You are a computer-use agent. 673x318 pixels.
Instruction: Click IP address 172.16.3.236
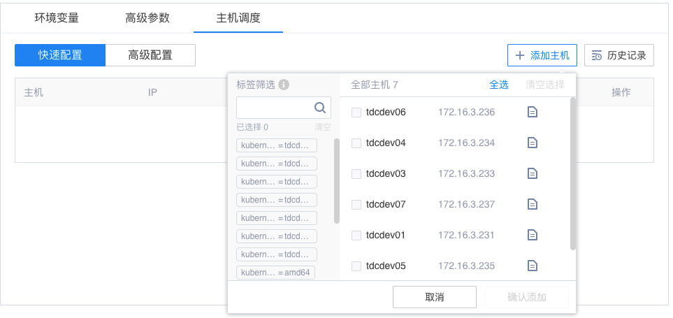[467, 113]
